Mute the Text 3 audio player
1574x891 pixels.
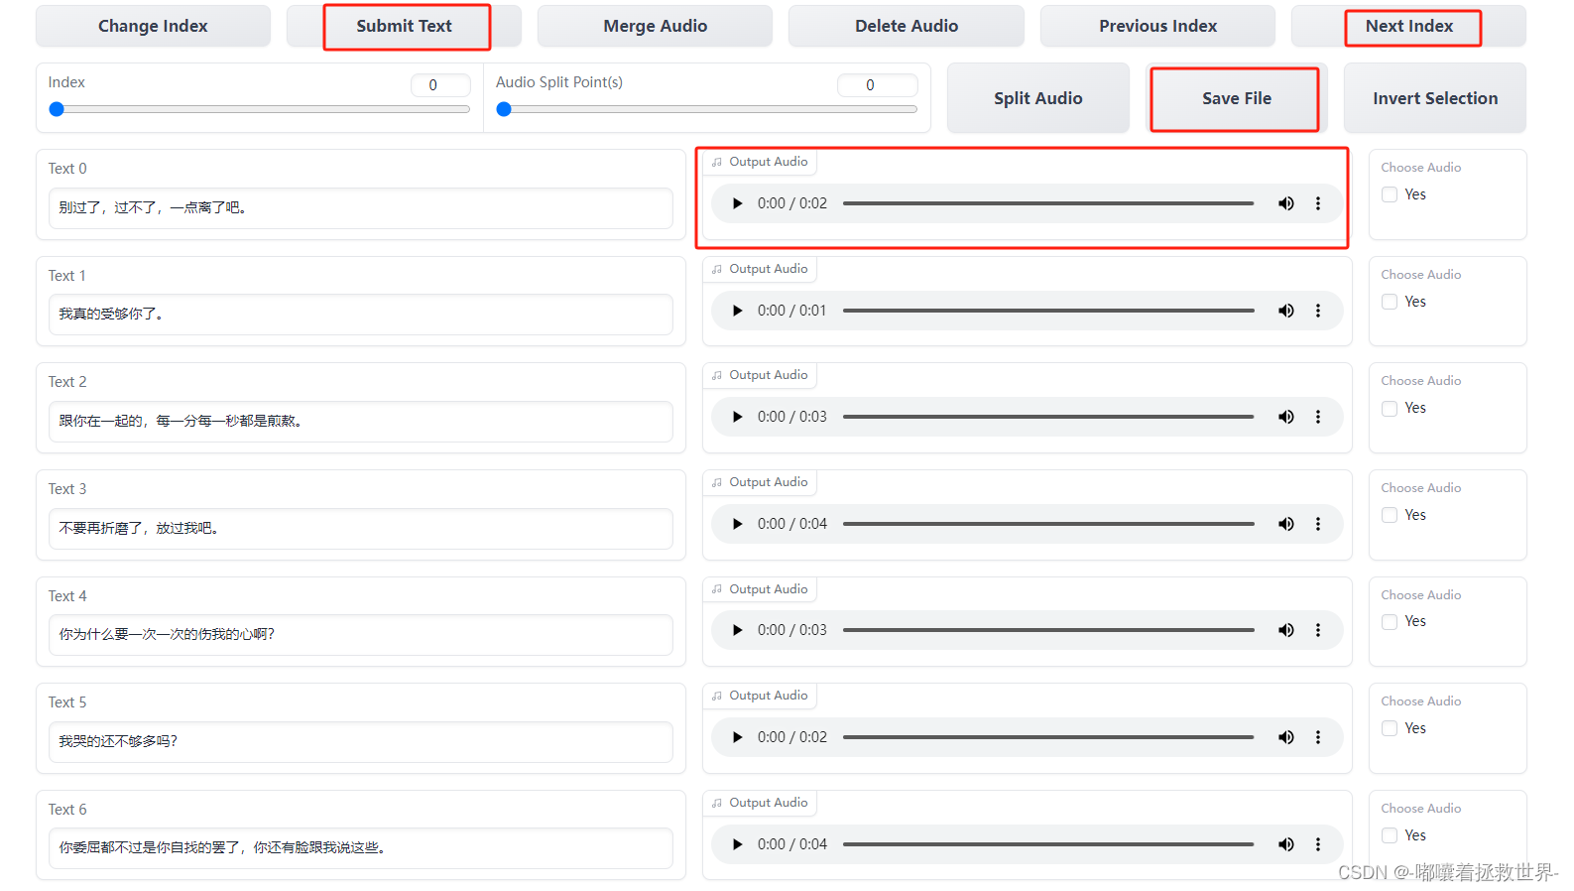click(1286, 524)
